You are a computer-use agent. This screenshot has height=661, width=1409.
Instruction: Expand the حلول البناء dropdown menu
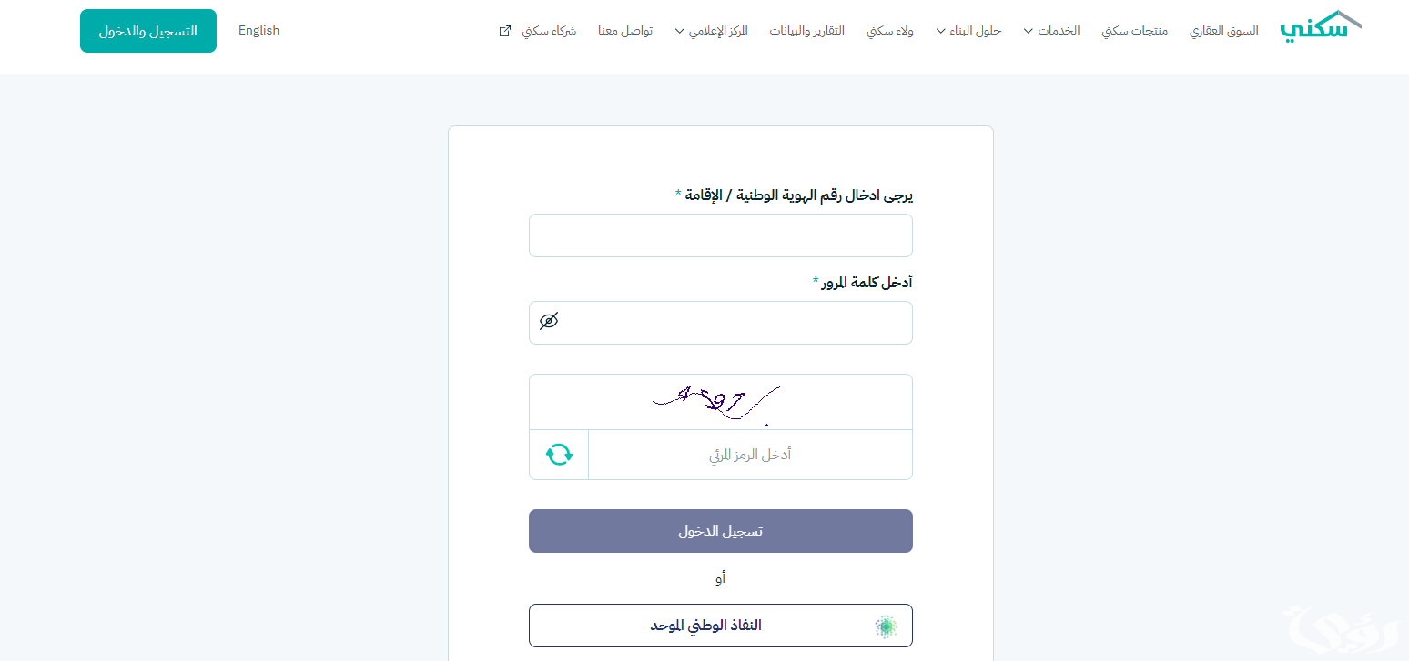968,31
